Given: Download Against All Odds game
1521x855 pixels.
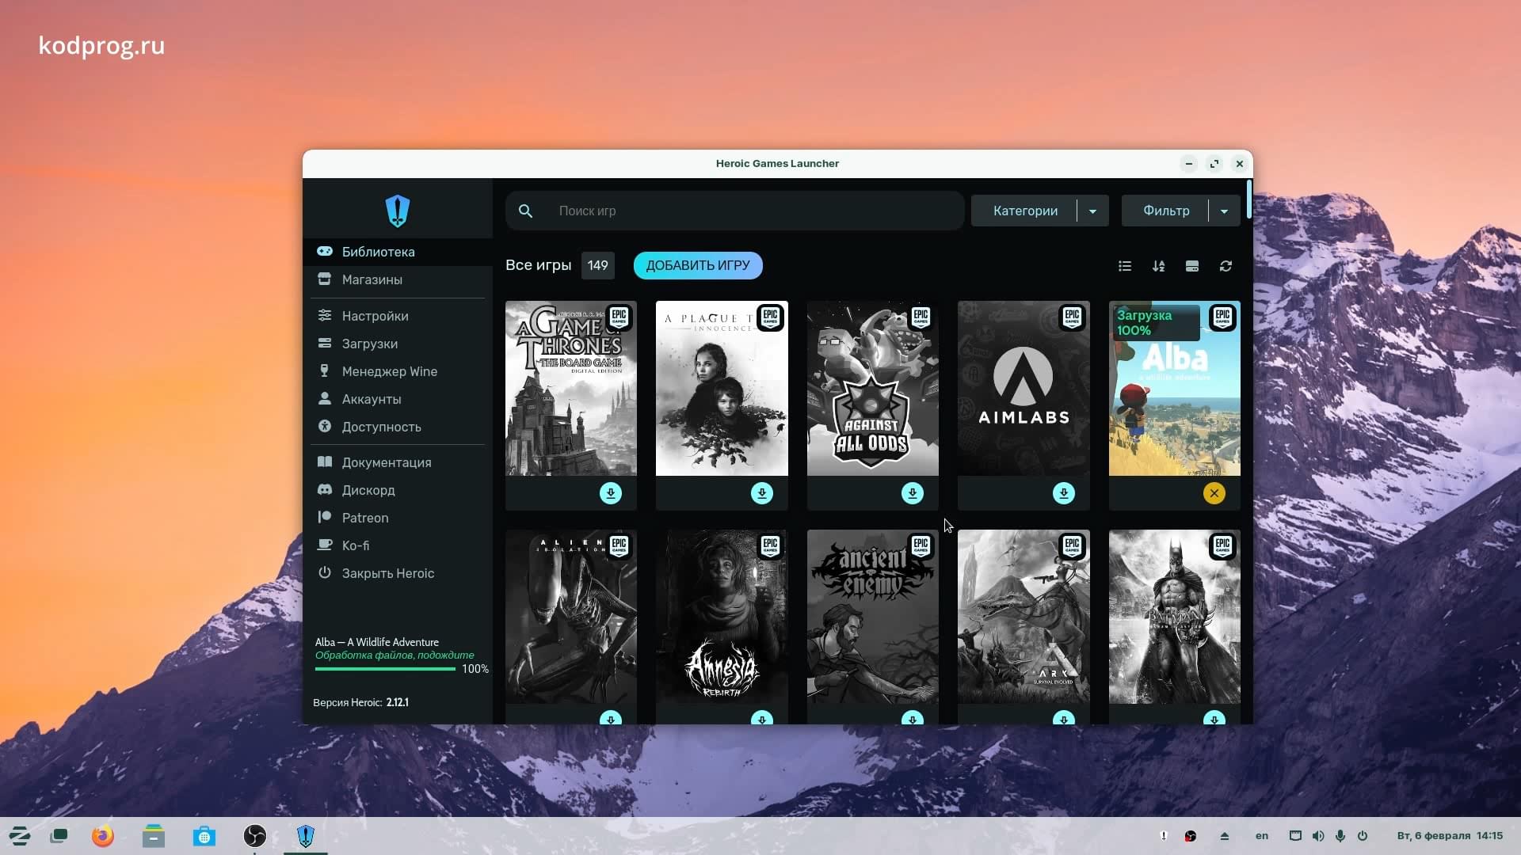Looking at the screenshot, I should [x=913, y=493].
